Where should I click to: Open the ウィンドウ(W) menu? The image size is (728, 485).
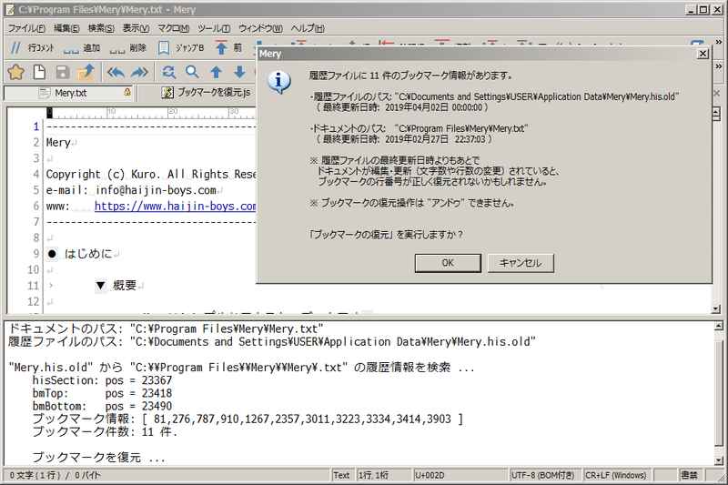tap(260, 28)
